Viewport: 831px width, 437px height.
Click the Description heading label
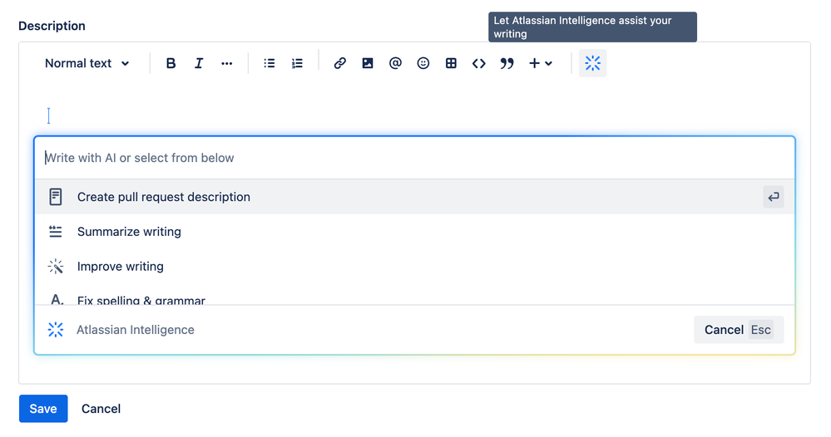tap(52, 26)
